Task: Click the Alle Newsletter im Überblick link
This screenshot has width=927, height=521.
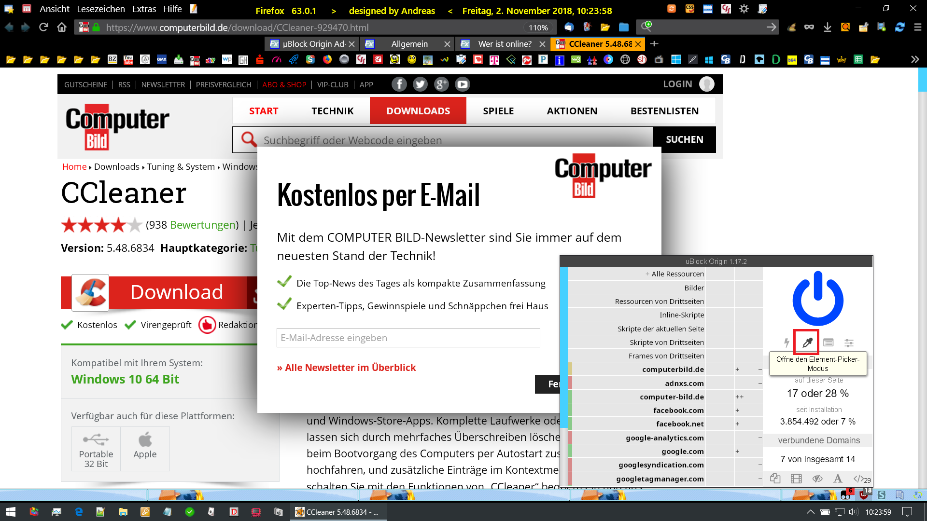Action: click(x=346, y=368)
